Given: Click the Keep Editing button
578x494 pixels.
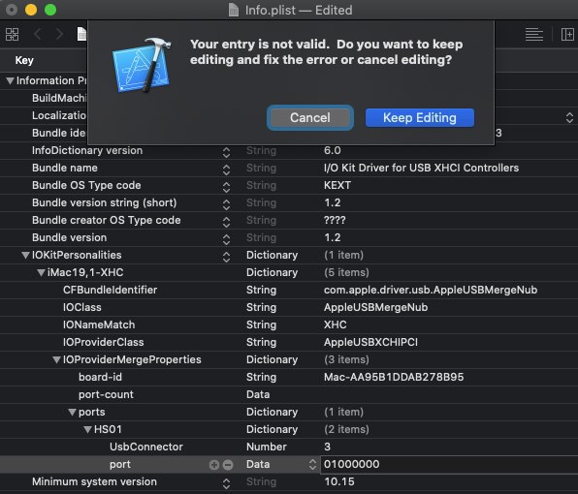Looking at the screenshot, I should pyautogui.click(x=420, y=118).
